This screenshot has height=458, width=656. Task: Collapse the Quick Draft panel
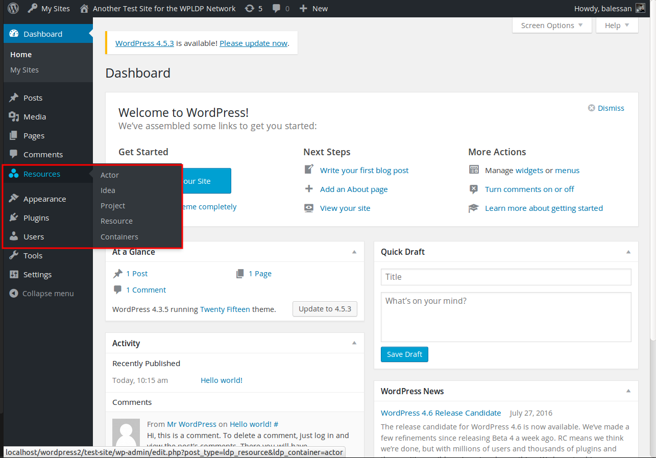[628, 252]
